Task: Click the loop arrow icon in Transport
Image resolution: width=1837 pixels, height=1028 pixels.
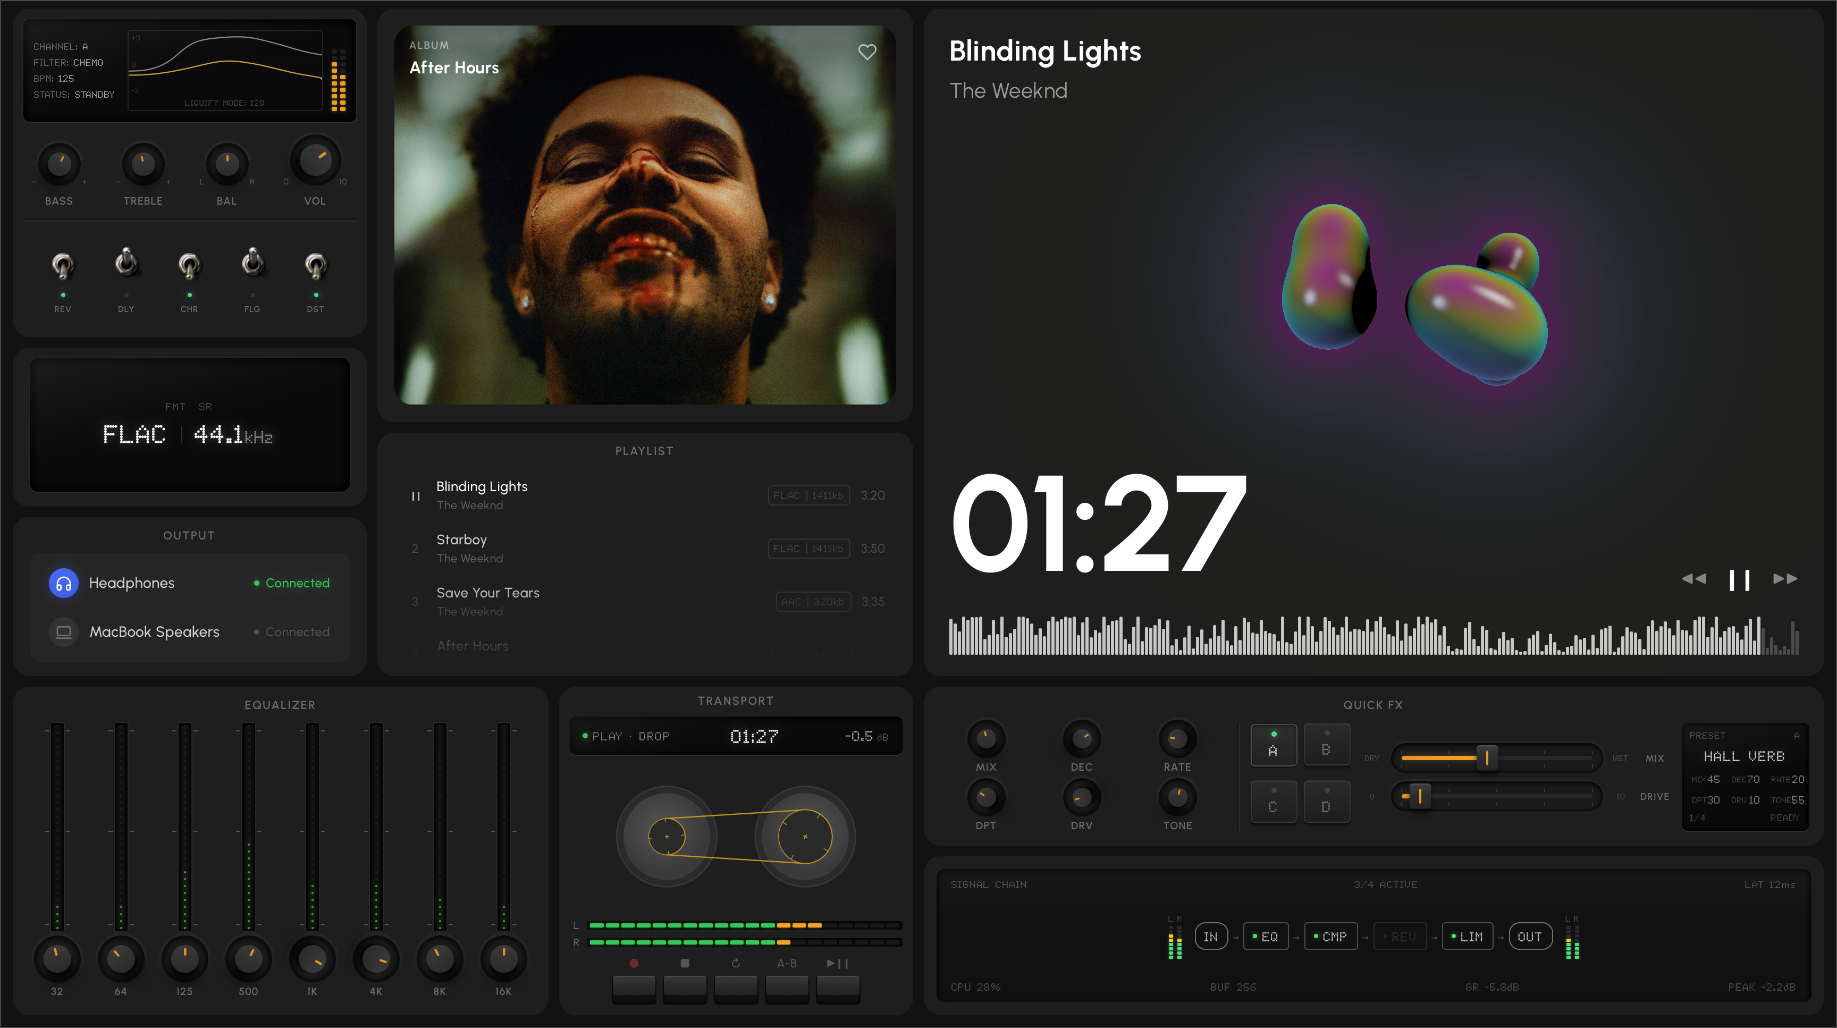Action: coord(735,963)
